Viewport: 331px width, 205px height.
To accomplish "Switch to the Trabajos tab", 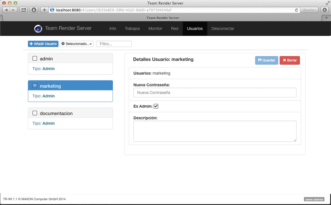I will pos(132,28).
